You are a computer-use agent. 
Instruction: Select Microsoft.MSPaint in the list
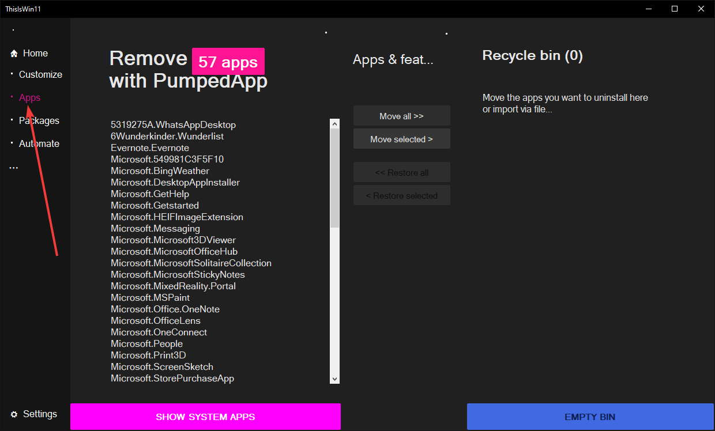pyautogui.click(x=150, y=297)
